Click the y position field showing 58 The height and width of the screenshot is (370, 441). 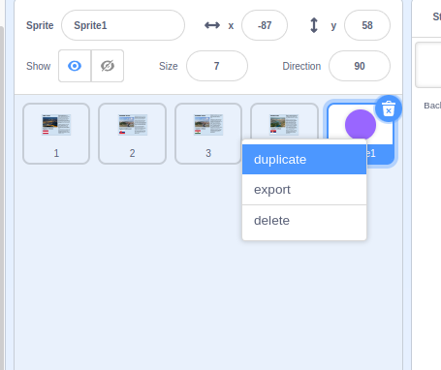(x=367, y=25)
